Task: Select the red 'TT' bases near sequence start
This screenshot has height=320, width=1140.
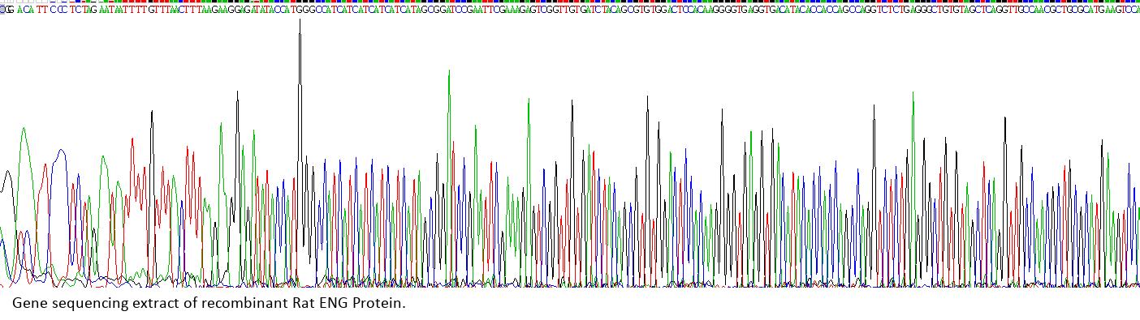Action: (x=42, y=9)
